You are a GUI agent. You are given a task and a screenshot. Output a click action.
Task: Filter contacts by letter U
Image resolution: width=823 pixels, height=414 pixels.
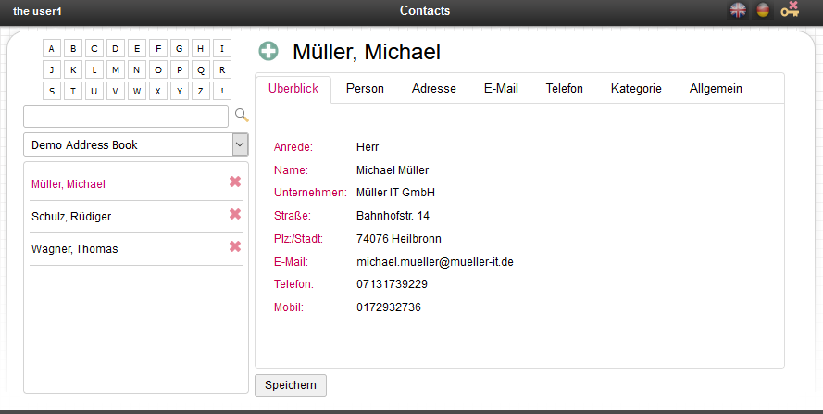pos(94,91)
